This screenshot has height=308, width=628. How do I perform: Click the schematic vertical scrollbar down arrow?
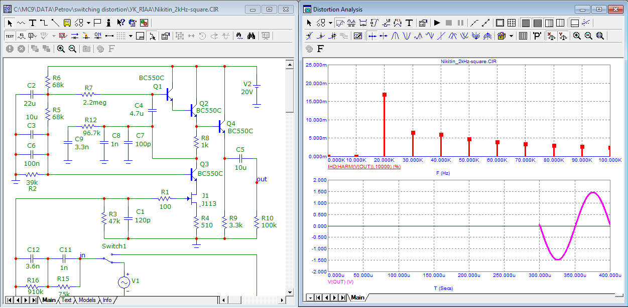pos(289,291)
